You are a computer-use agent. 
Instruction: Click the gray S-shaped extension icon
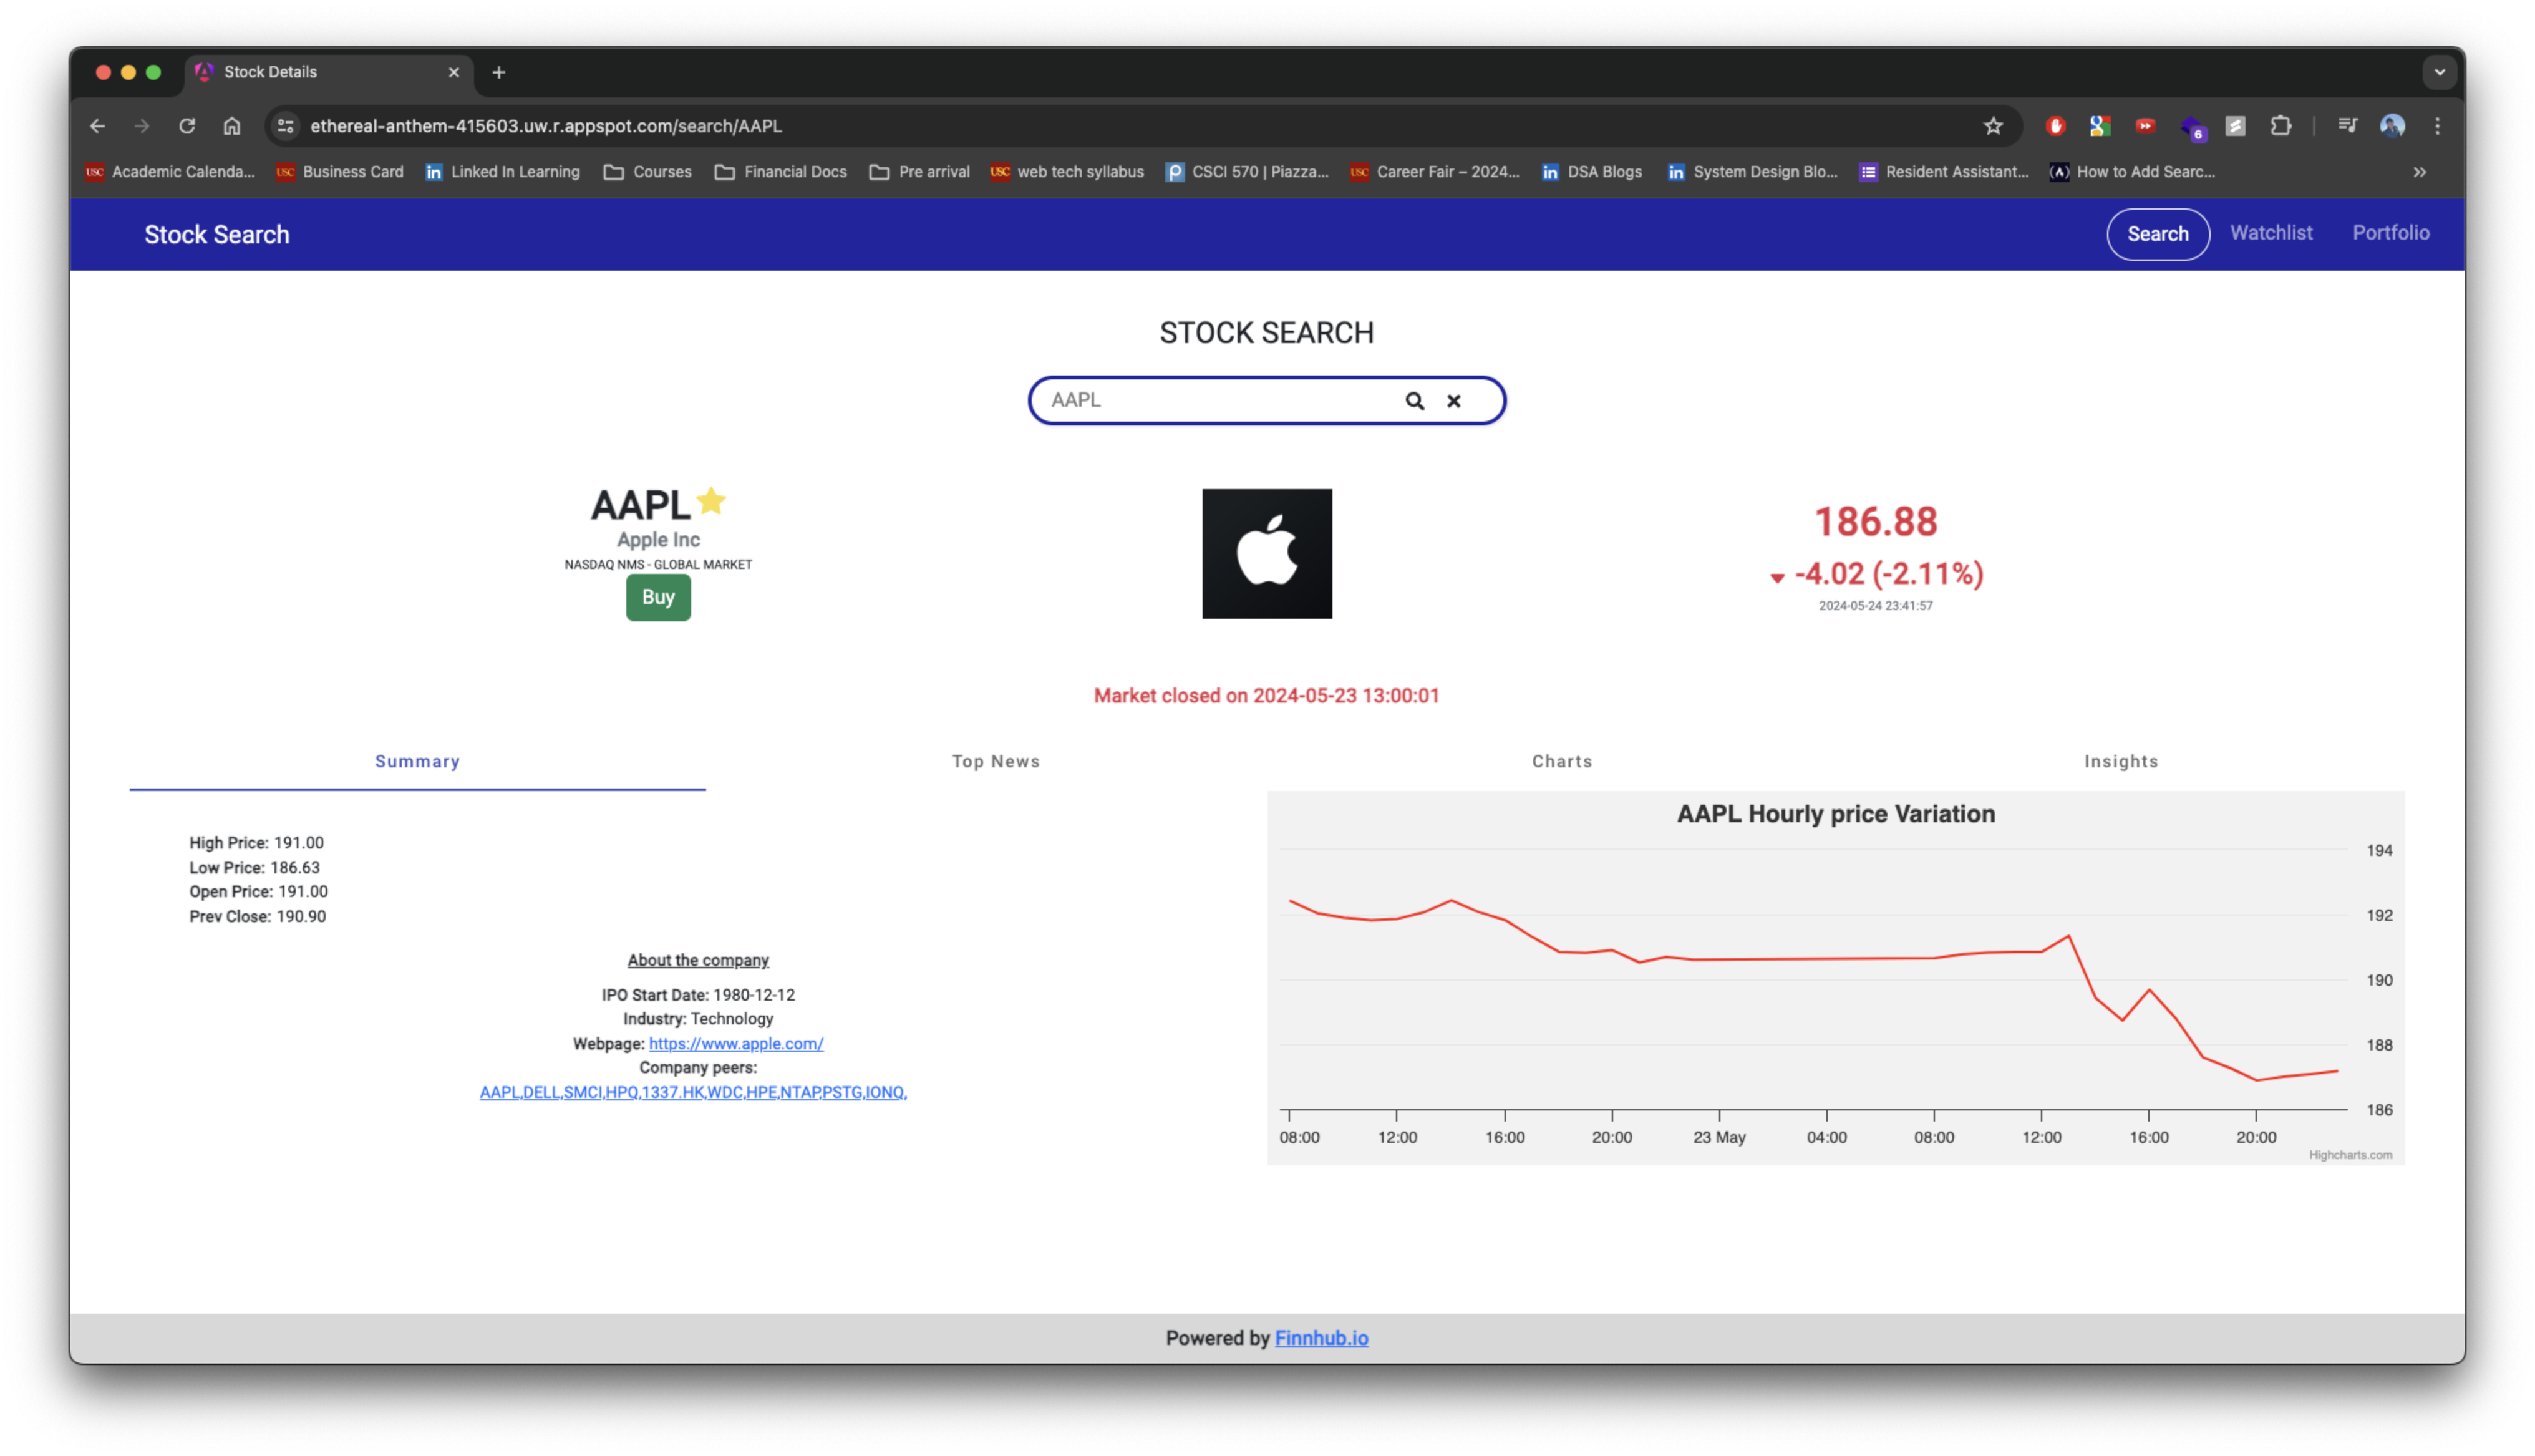click(x=2235, y=126)
